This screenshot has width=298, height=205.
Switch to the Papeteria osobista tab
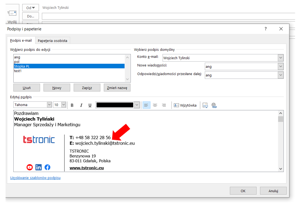click(52, 41)
